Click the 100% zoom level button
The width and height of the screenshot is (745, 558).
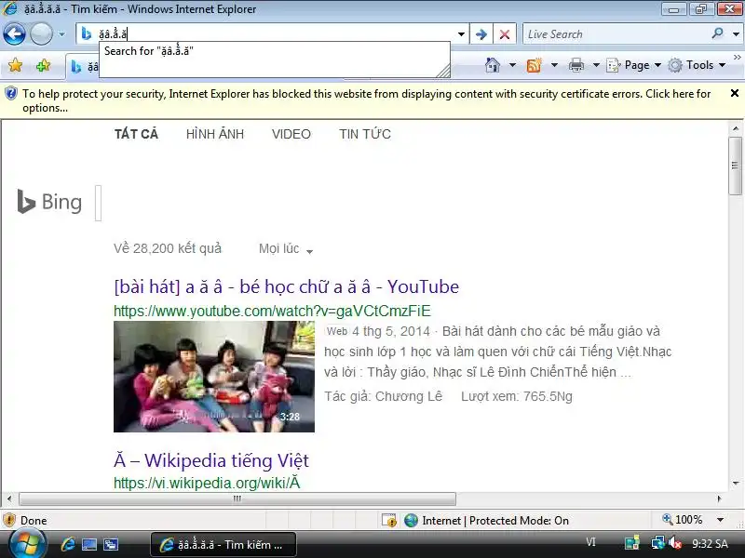[683, 520]
